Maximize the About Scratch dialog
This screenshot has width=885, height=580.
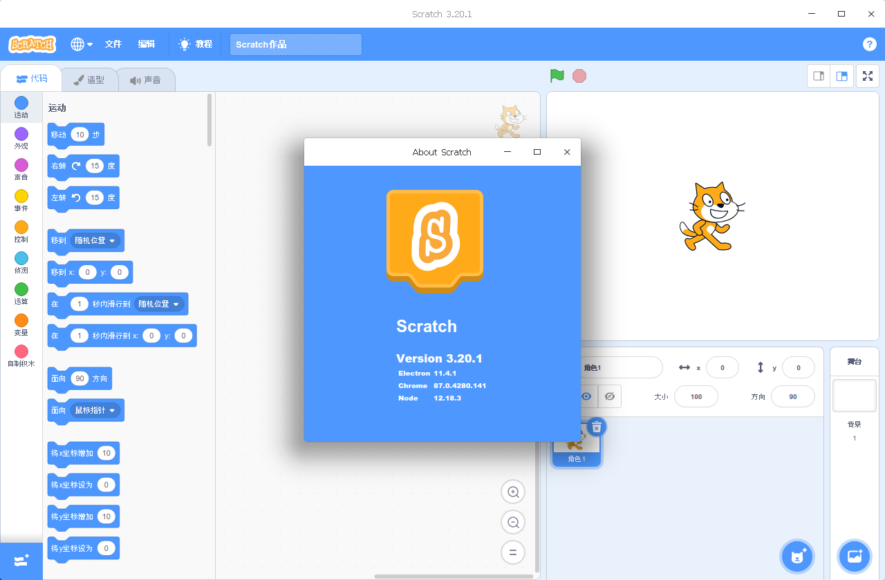537,152
